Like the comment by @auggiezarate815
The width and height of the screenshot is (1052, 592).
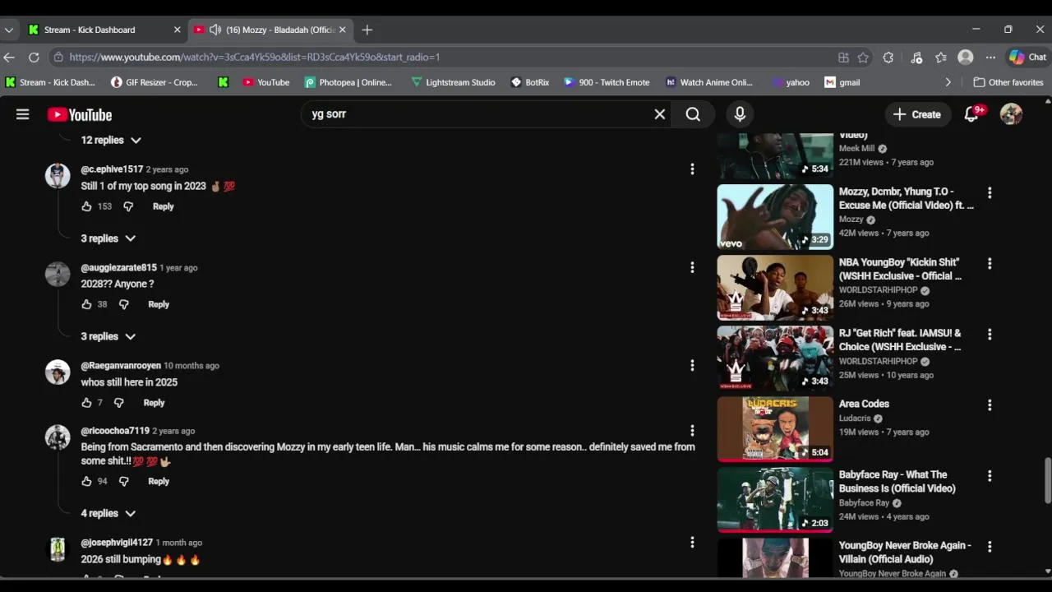click(86, 304)
